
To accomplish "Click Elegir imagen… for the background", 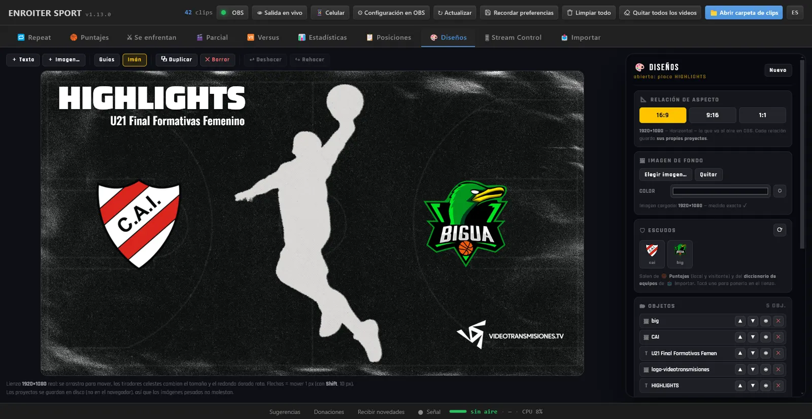I will (x=665, y=174).
